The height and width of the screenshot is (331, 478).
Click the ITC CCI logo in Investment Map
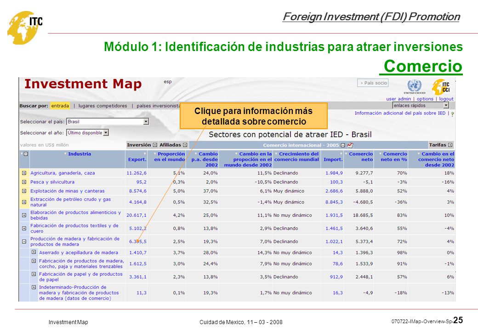coord(441,87)
